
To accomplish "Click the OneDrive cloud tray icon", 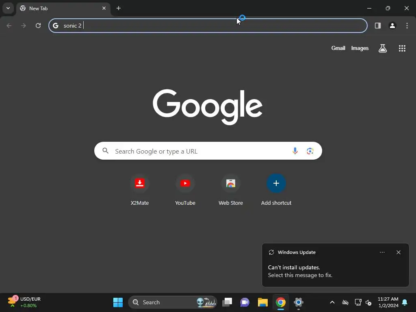I will click(345, 302).
